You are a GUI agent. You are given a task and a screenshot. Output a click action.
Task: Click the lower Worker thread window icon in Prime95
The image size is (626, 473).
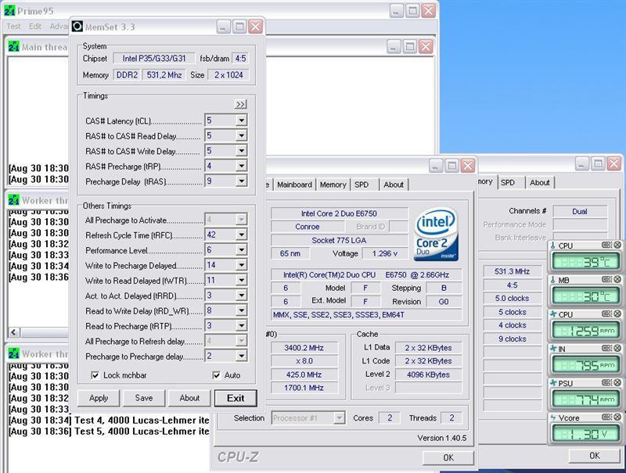point(13,353)
